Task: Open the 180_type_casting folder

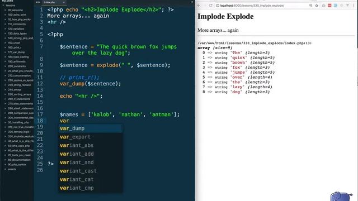Action: [x=18, y=57]
